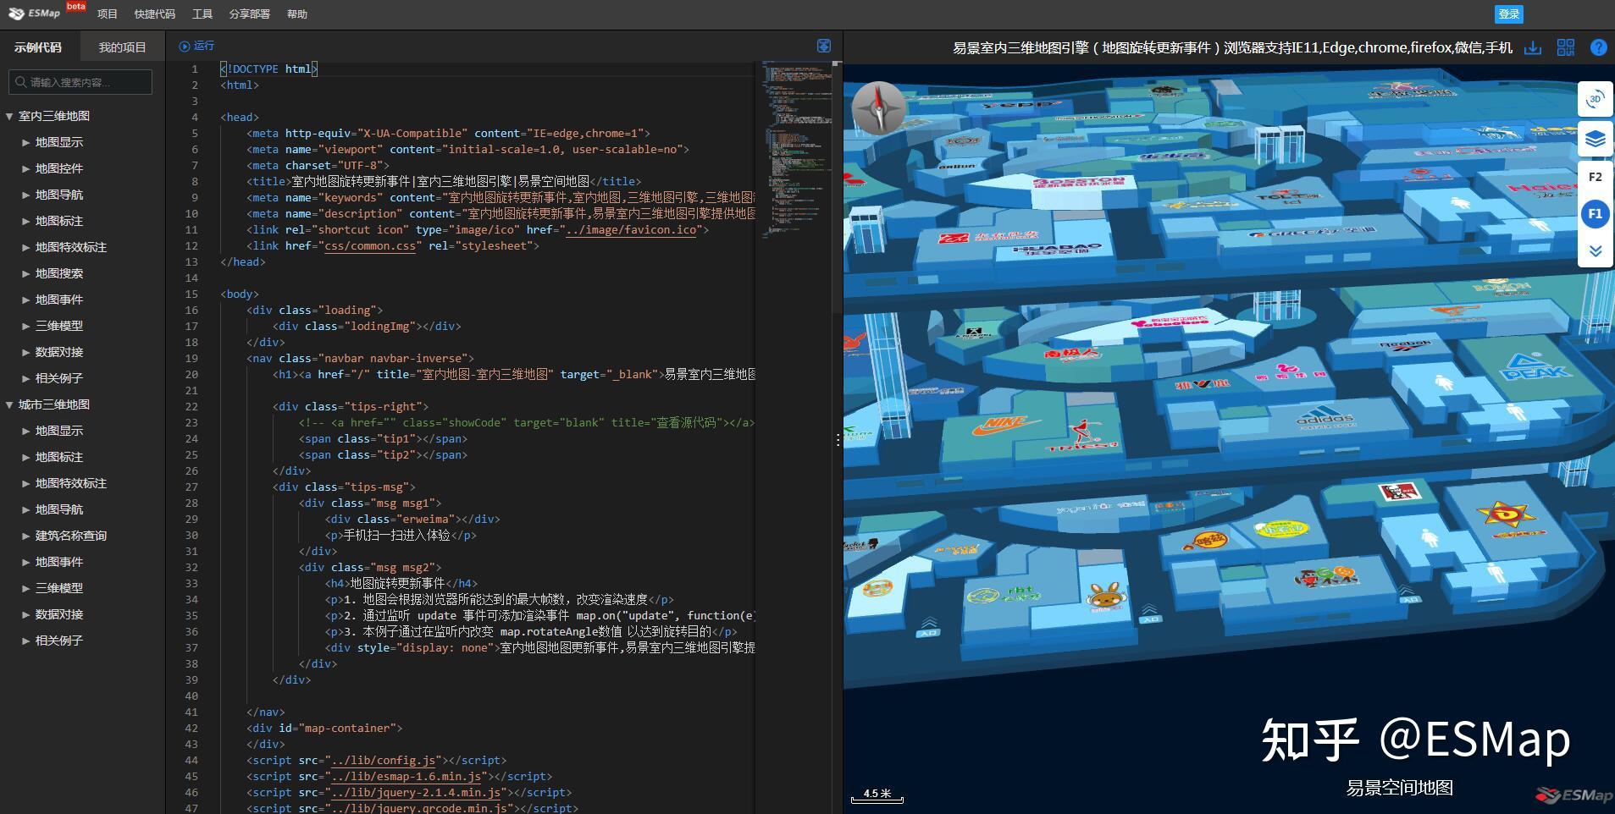Open the QR code icon

click(1565, 47)
